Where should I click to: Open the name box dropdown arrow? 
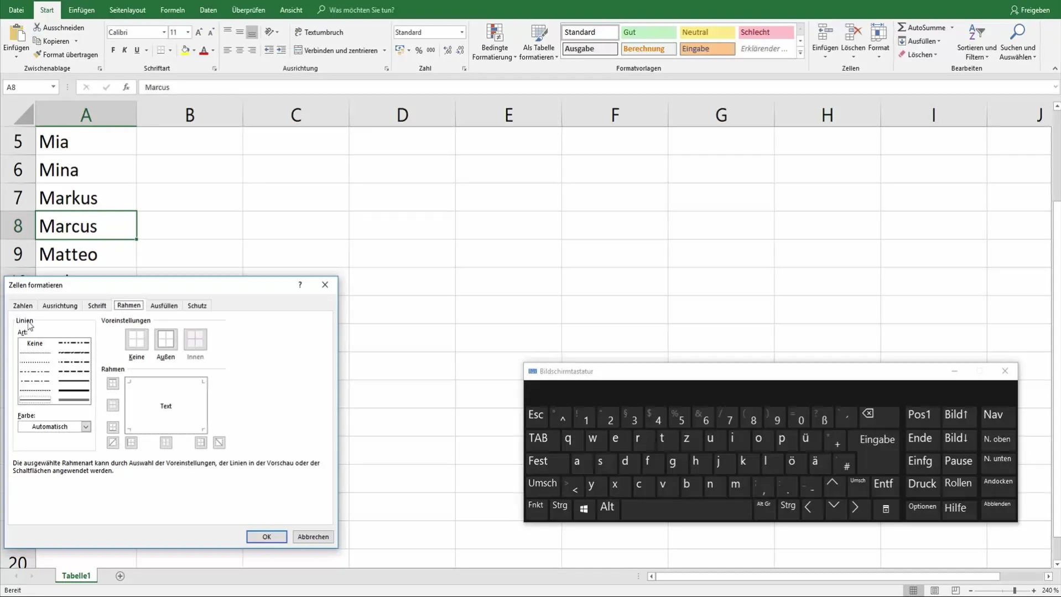click(53, 87)
